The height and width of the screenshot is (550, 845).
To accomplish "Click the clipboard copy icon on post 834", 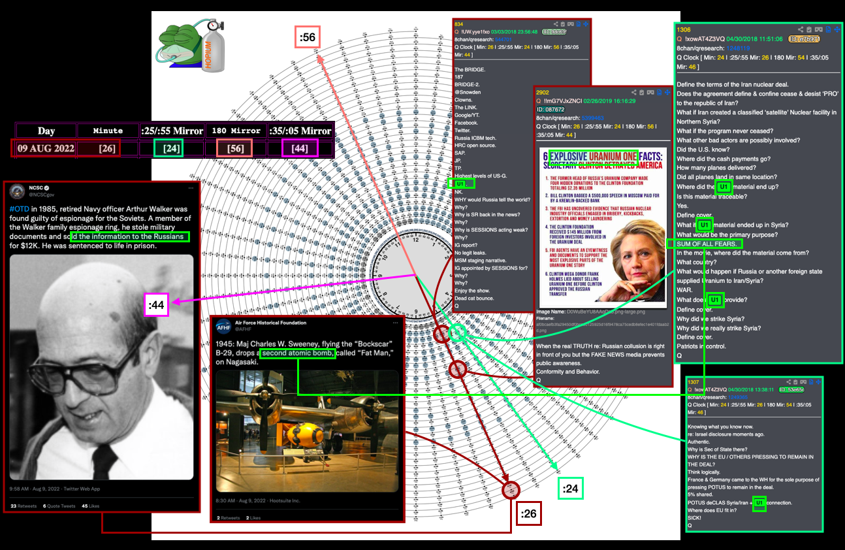I will (563, 24).
